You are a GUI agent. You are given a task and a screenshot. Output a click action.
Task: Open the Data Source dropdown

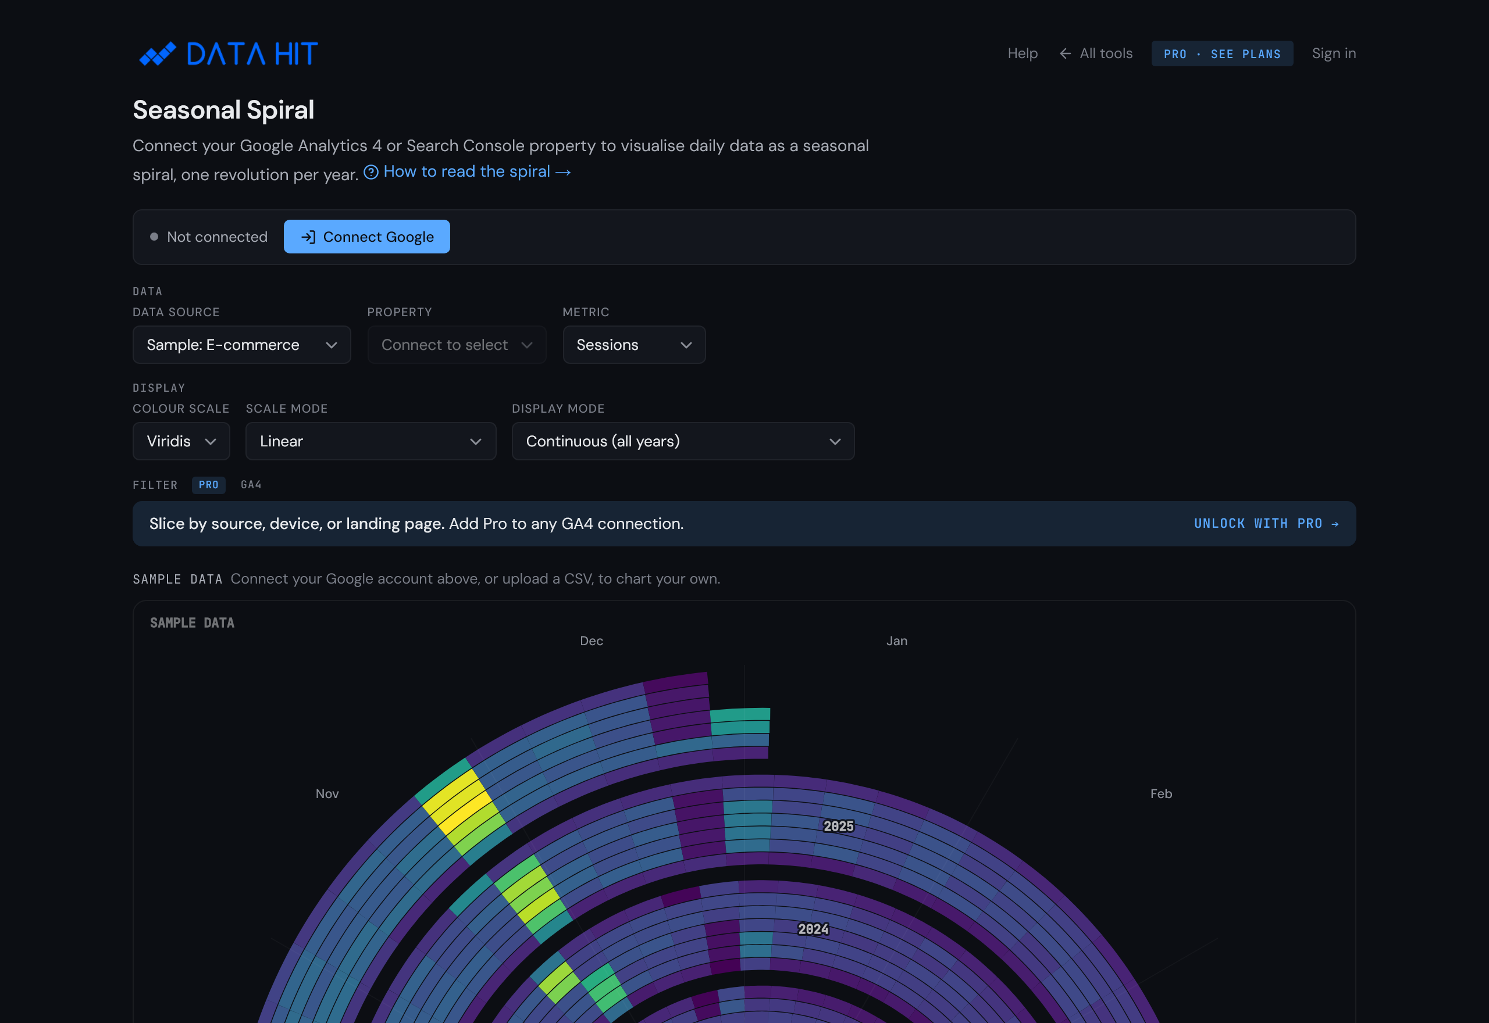[x=242, y=345]
